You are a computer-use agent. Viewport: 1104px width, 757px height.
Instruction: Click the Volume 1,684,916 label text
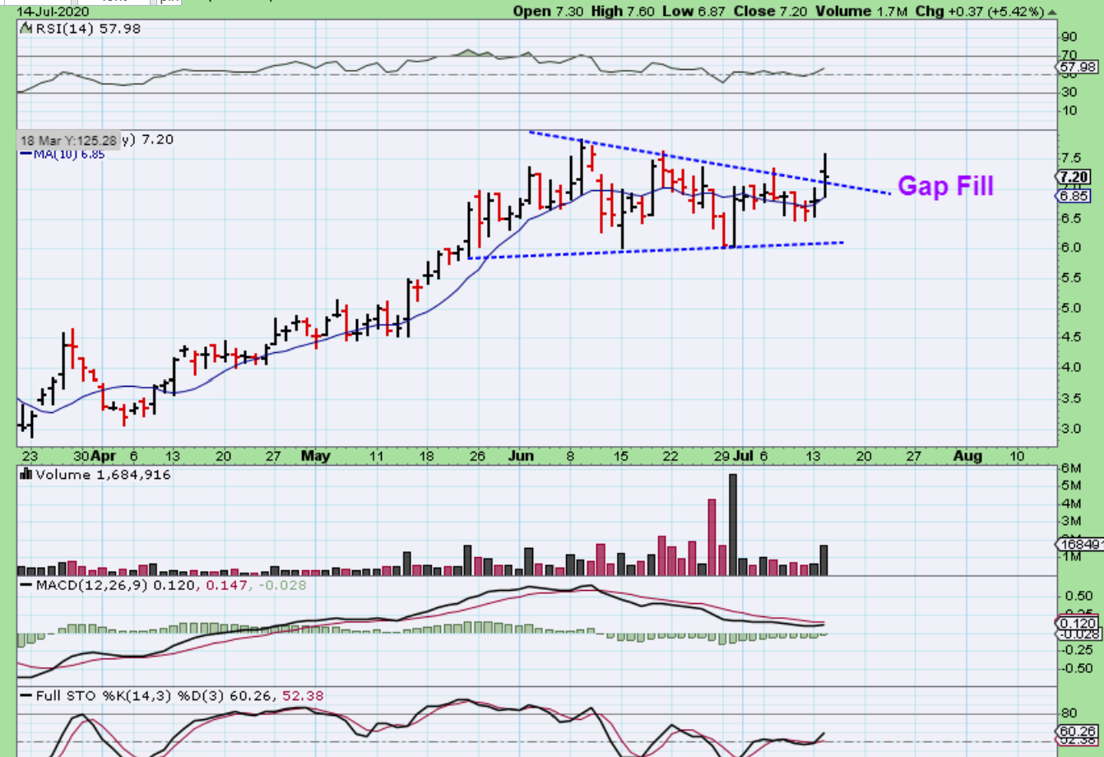click(x=103, y=474)
